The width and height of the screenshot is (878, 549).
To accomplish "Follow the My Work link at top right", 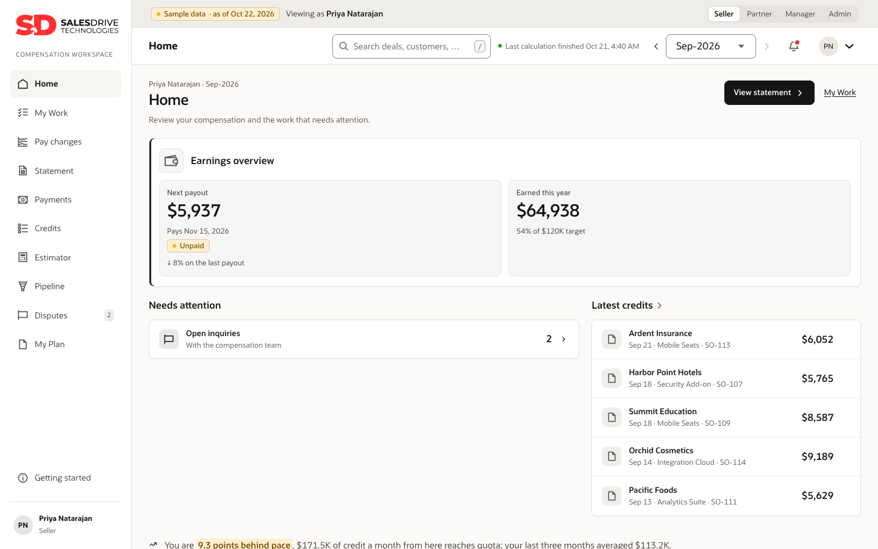I will pyautogui.click(x=840, y=93).
